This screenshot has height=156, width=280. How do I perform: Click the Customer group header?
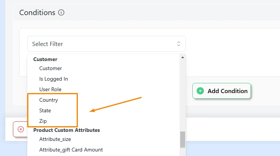45,59
